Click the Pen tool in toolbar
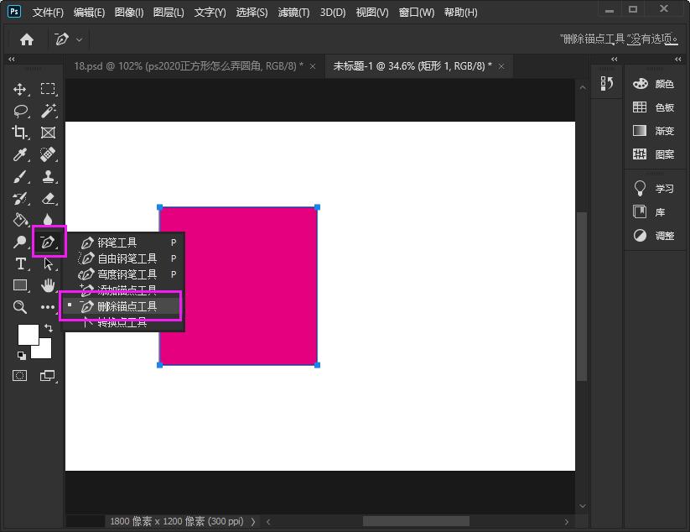The width and height of the screenshot is (690, 532). click(49, 242)
